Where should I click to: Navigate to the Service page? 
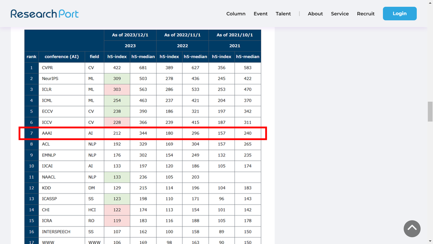[x=340, y=14]
